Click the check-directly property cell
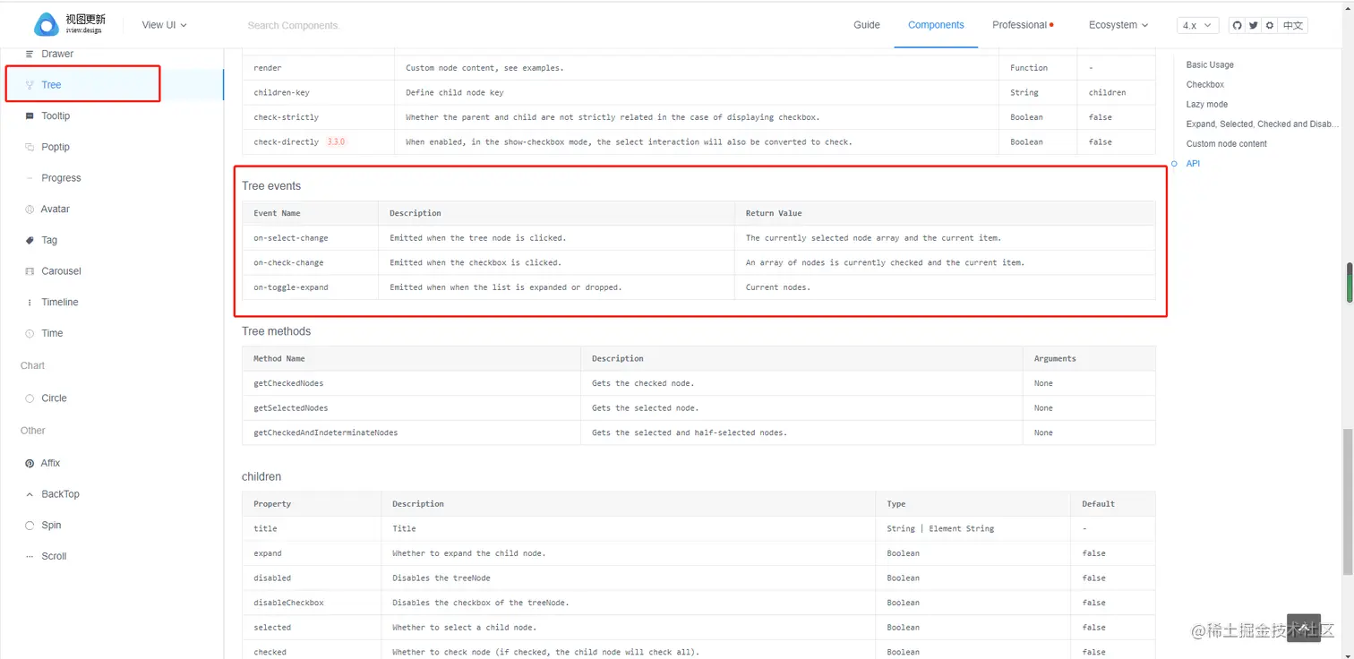This screenshot has width=1354, height=659. point(318,141)
